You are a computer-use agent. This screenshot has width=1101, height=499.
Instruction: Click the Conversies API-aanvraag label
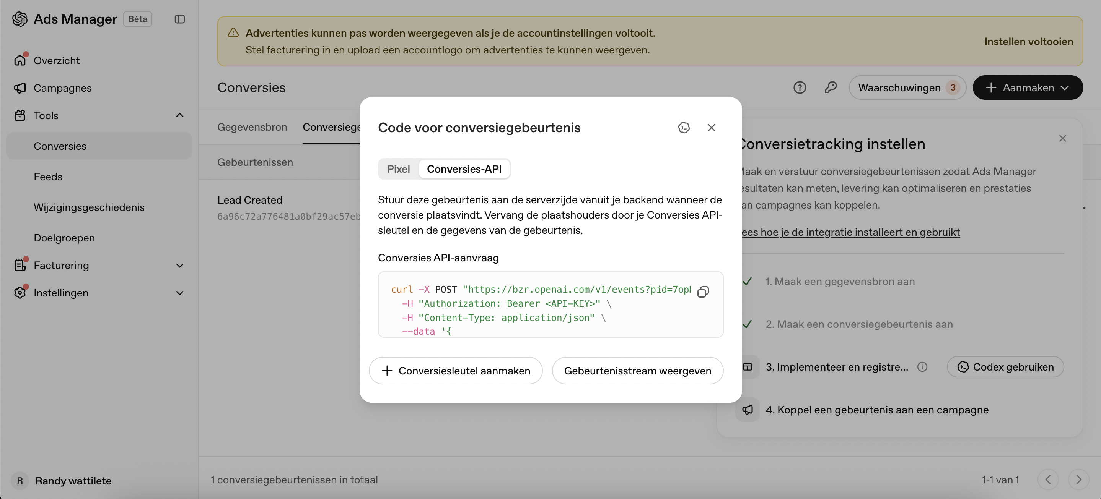coord(438,258)
